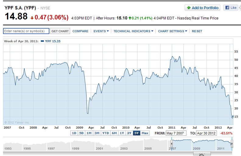The width and height of the screenshot is (241, 156).
Task: Click the Get Chart button
Action: [x=60, y=31]
